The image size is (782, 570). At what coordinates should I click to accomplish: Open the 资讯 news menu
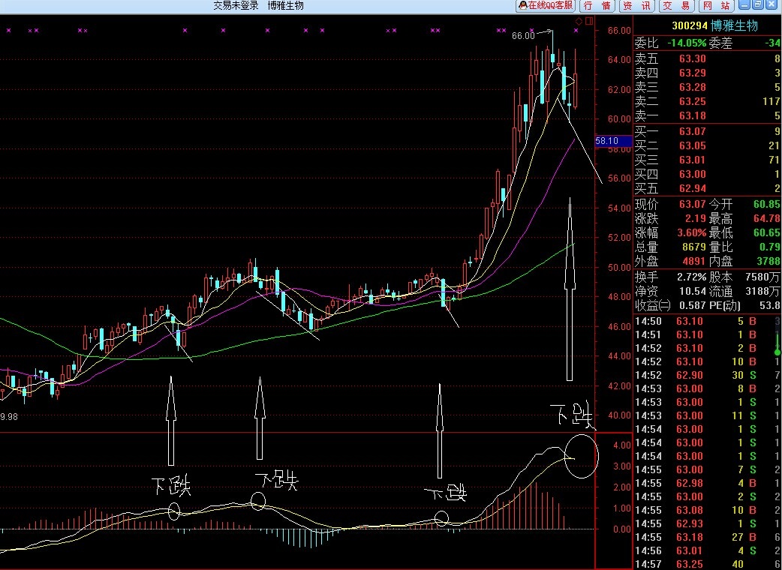(x=637, y=5)
